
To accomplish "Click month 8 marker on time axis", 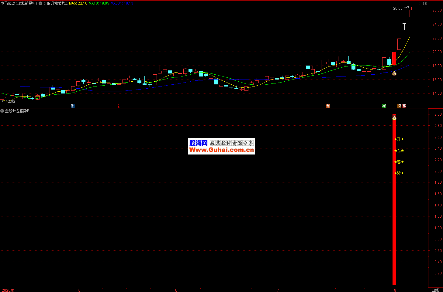I will point(395,290).
